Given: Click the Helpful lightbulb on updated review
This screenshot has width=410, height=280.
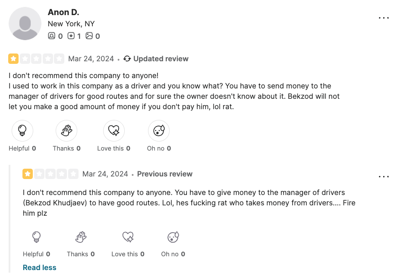Looking at the screenshot, I should coord(22,131).
